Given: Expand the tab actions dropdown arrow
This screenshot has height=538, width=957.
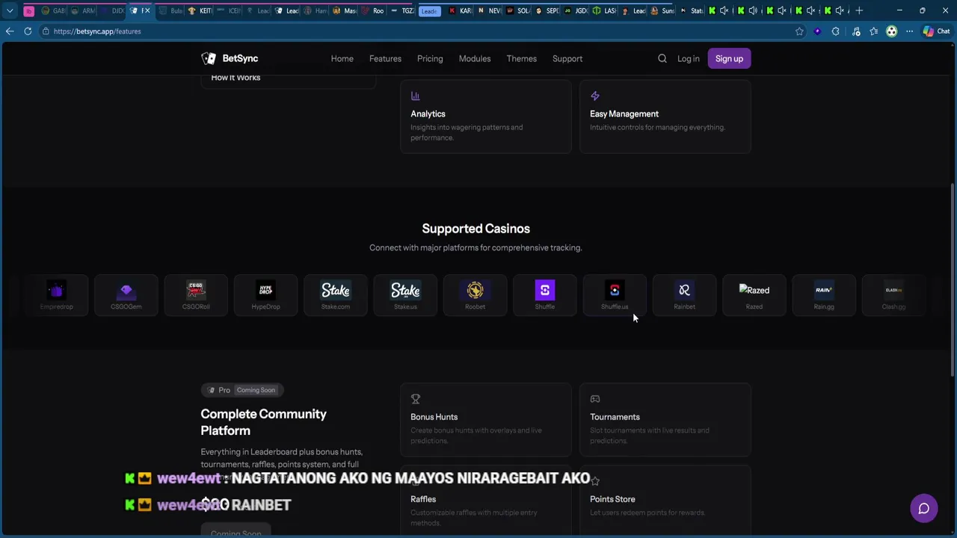Looking at the screenshot, I should coord(10,10).
